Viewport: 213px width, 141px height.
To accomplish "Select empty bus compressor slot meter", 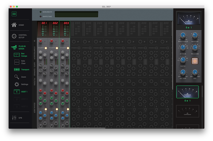I will tap(187, 111).
